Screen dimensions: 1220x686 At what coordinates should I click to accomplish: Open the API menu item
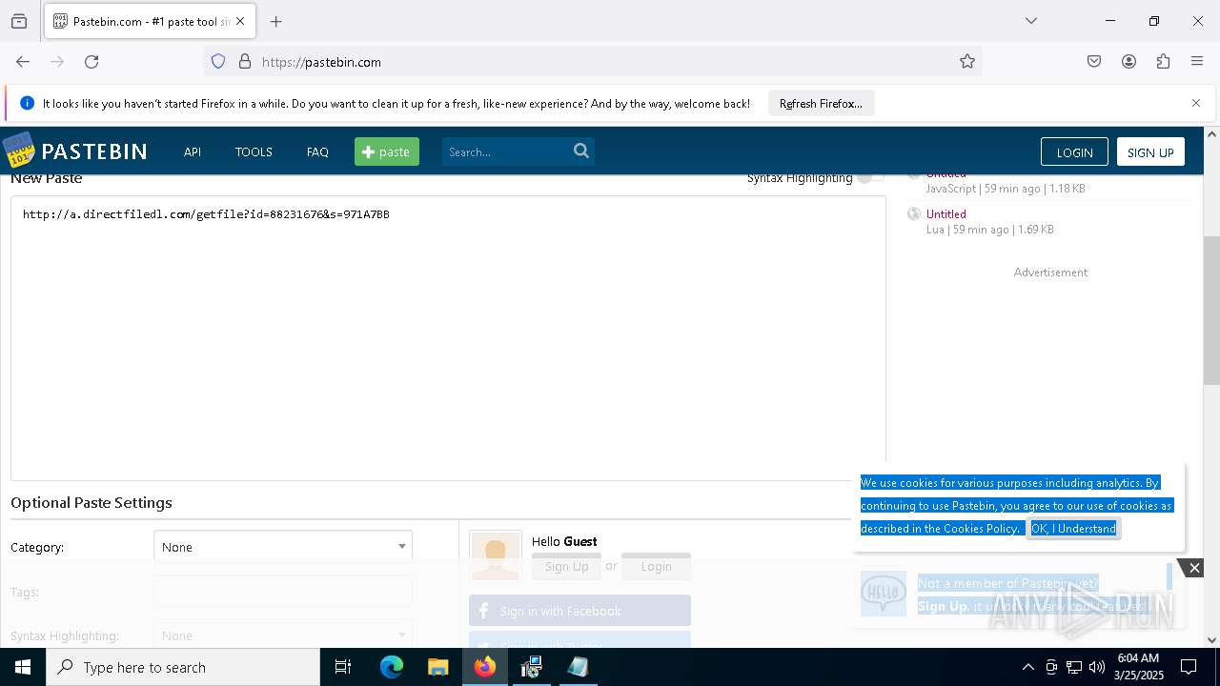pos(193,151)
